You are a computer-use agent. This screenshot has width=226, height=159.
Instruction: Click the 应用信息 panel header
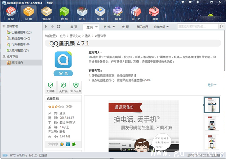point(63,99)
